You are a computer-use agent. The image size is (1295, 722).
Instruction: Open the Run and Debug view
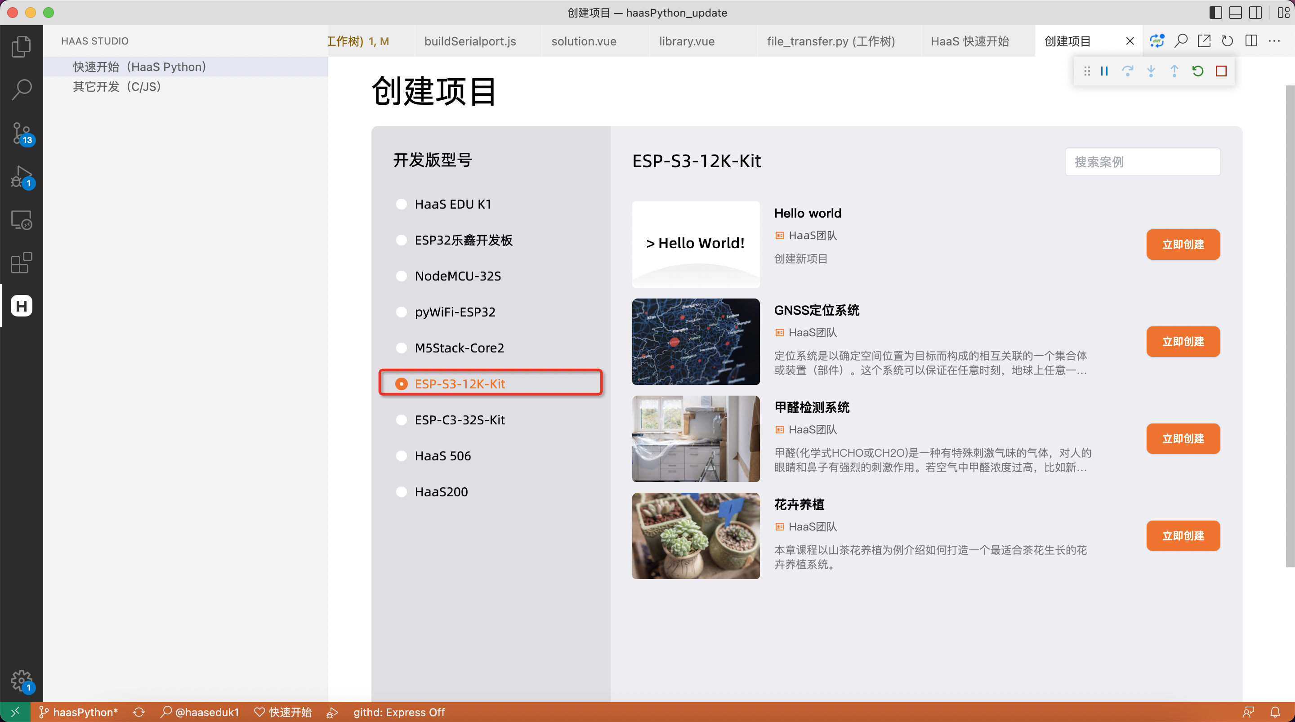tap(21, 177)
